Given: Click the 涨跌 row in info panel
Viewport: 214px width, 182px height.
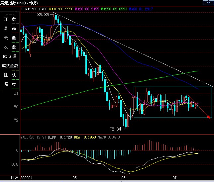Looking at the screenshot, I should (10, 75).
